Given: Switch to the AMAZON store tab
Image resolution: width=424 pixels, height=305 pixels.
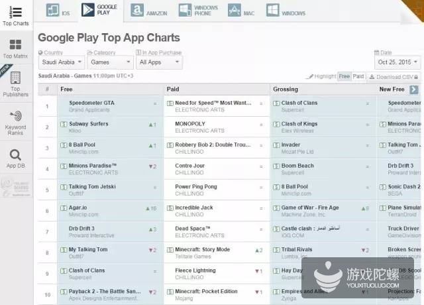Looking at the screenshot, I should pos(149,11).
